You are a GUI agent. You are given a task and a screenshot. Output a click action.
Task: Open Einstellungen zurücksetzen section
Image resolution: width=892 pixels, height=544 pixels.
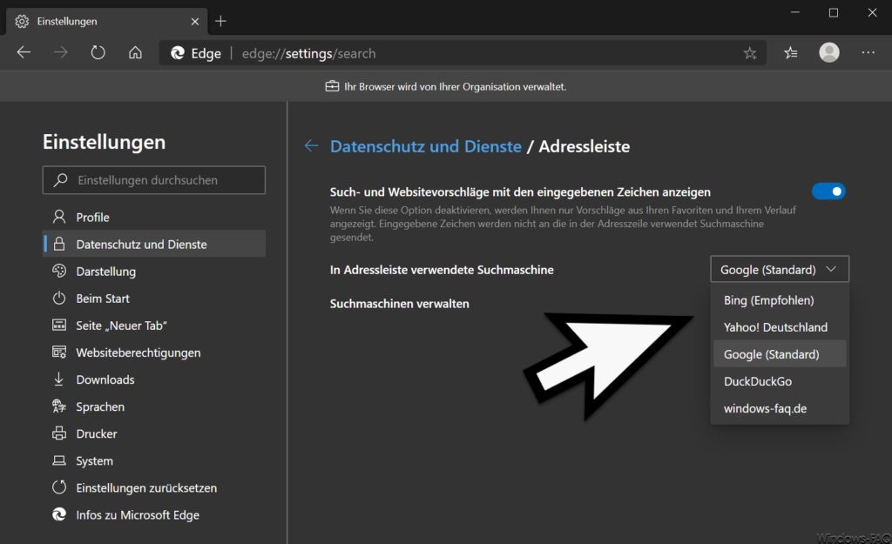pos(154,487)
